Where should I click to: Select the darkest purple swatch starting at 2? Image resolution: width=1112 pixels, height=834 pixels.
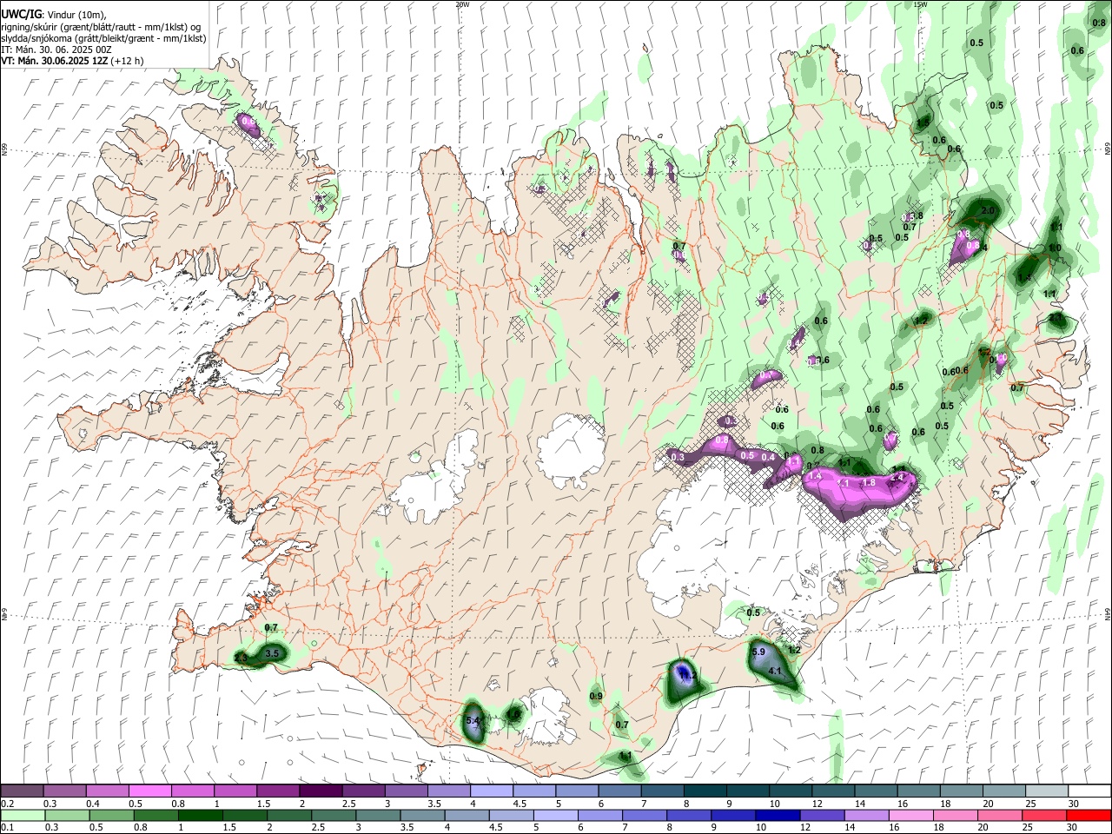321,791
